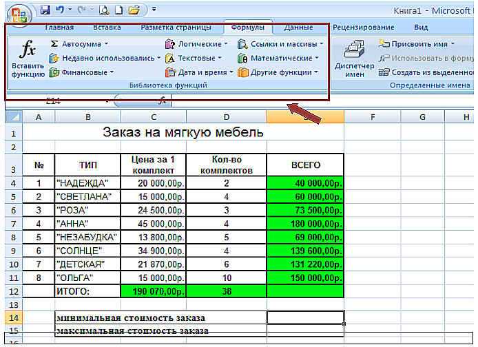The image size is (478, 347).
Task: Click Присвоить имя button
Action: pos(417,44)
